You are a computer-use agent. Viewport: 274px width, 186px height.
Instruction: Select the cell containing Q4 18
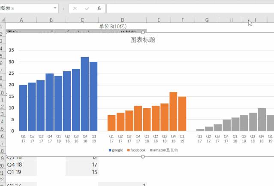[x=21, y=165]
